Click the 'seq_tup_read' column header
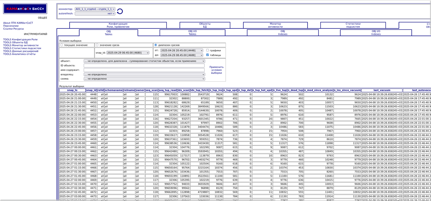This screenshot has height=201, width=431. 168,90
